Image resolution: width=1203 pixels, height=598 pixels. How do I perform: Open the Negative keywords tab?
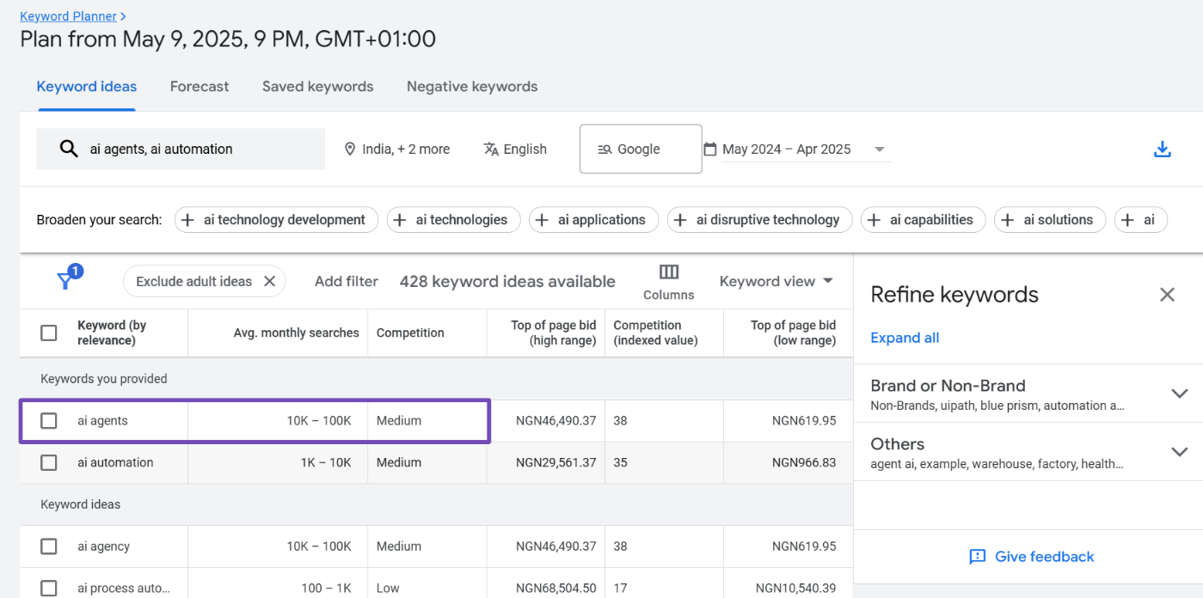pos(472,87)
